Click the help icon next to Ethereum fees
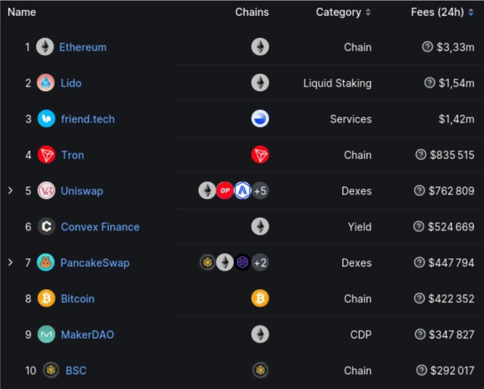Viewport: 484px width, 389px height. [x=427, y=47]
